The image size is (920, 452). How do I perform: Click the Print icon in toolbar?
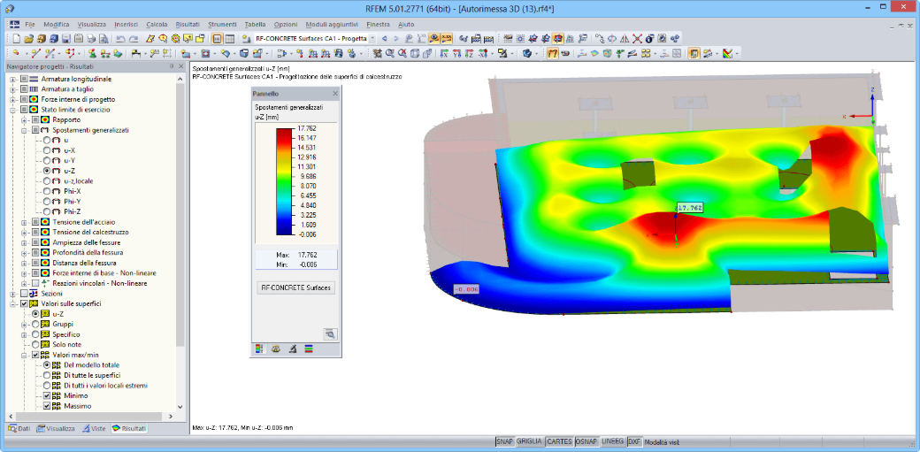[91, 39]
